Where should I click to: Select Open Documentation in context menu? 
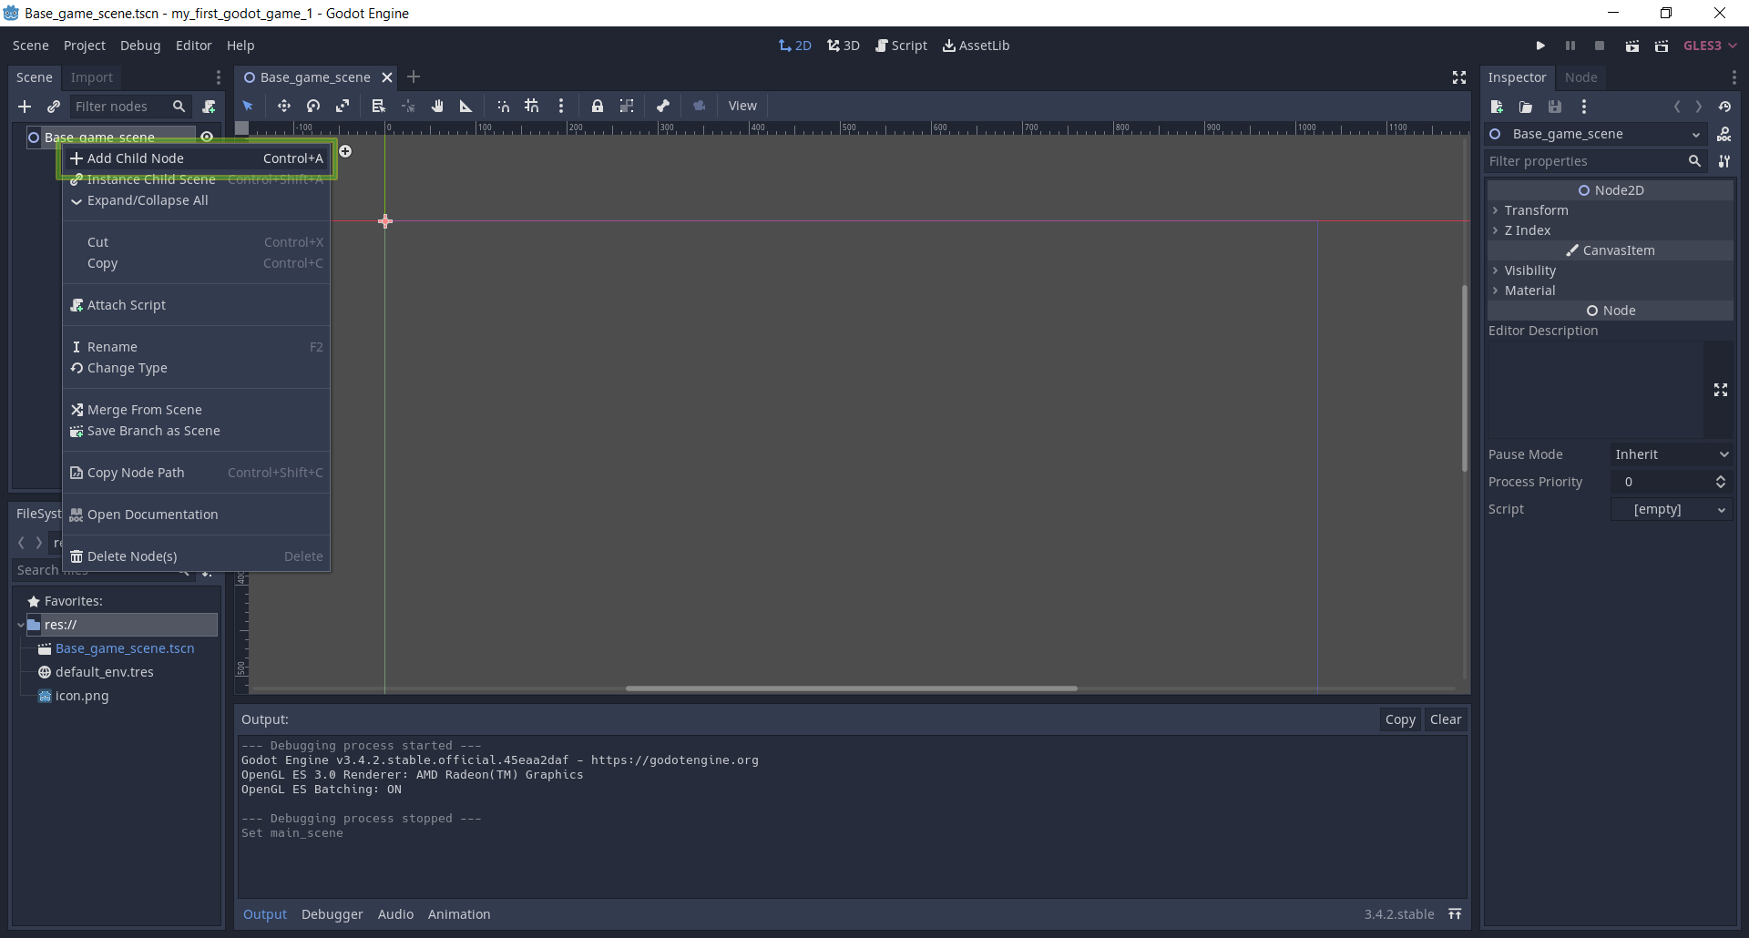(x=197, y=515)
